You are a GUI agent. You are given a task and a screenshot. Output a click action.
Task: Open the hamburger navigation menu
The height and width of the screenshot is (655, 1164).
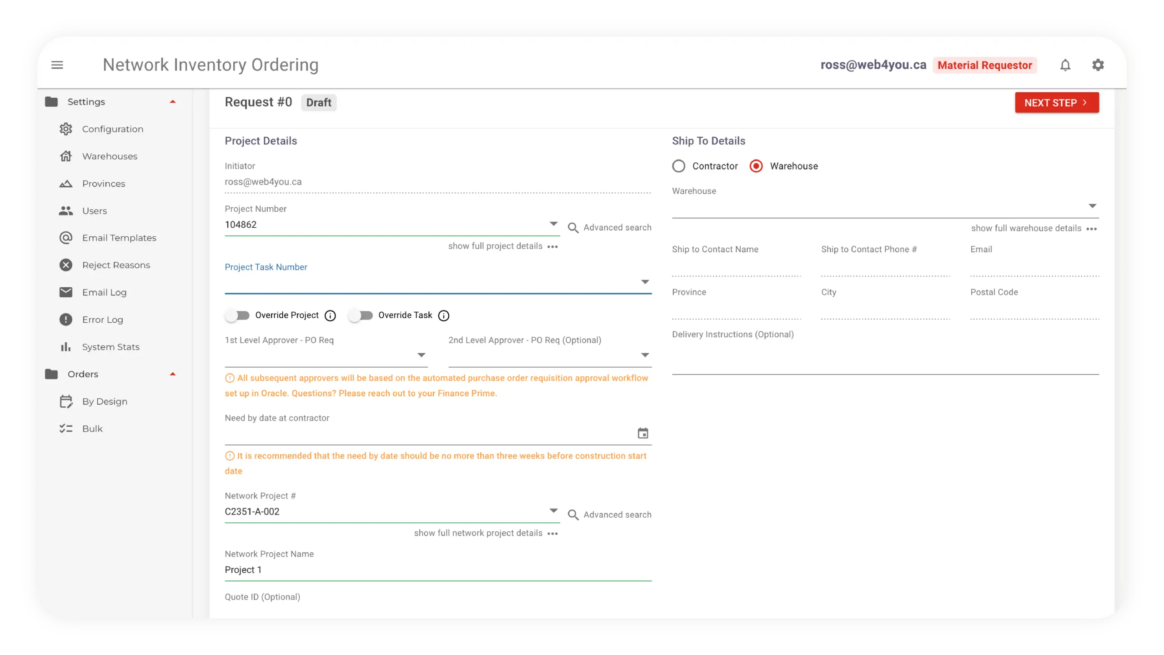57,65
